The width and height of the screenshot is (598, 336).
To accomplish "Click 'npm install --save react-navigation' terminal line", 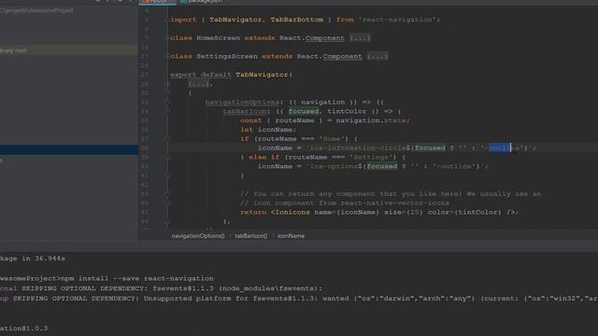I will click(x=137, y=278).
